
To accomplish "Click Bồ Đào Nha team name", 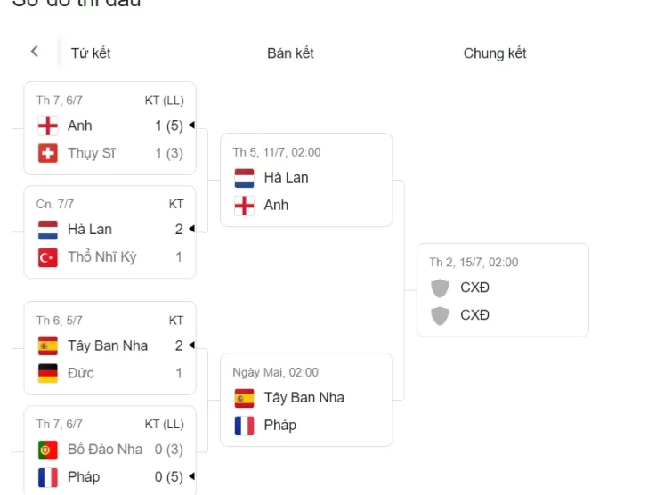I will tap(105, 450).
